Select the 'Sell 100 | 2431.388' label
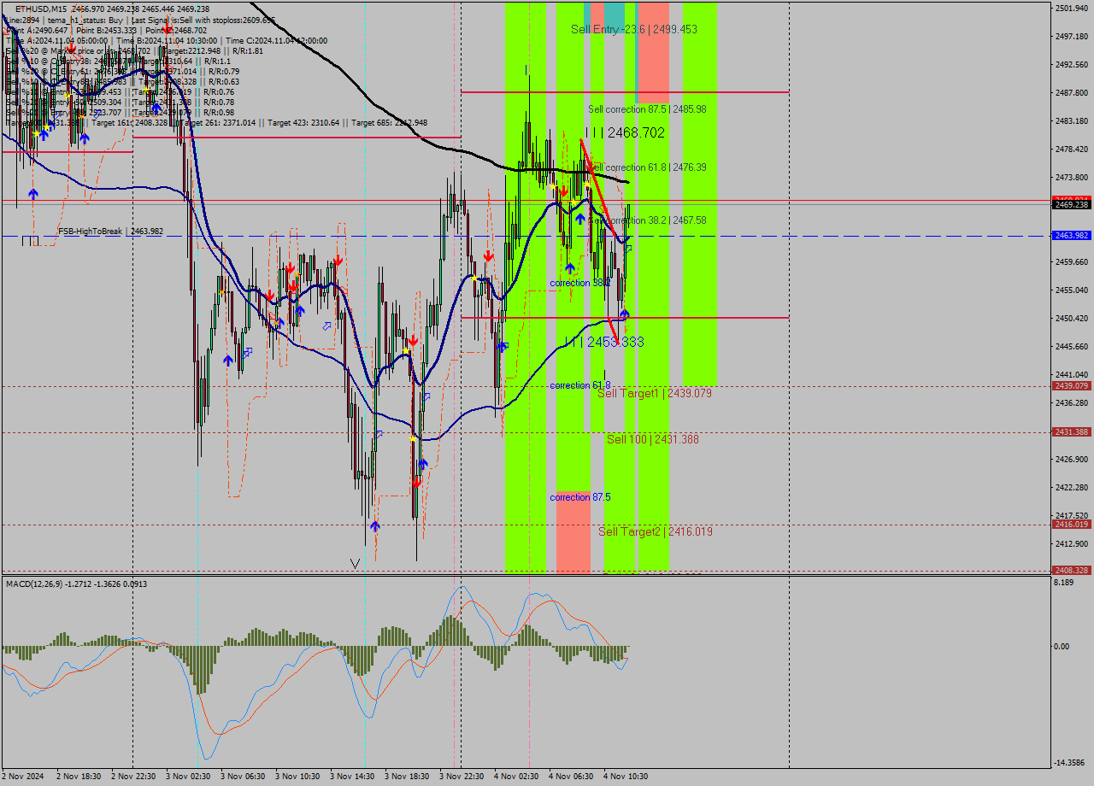 653,439
